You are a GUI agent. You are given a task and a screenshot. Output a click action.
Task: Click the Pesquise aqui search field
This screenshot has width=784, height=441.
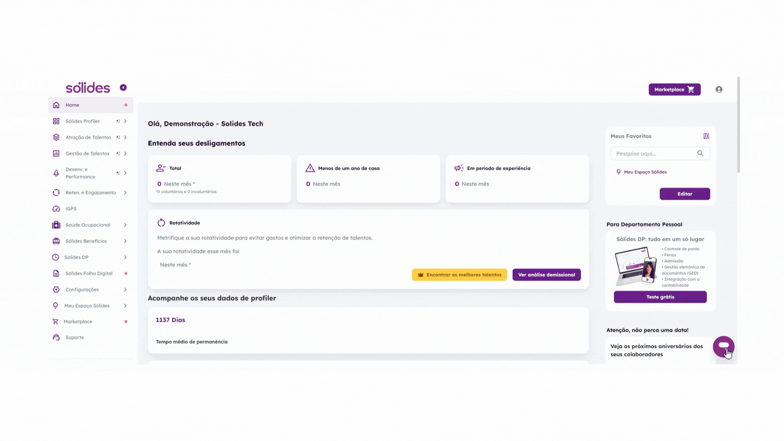pos(660,154)
